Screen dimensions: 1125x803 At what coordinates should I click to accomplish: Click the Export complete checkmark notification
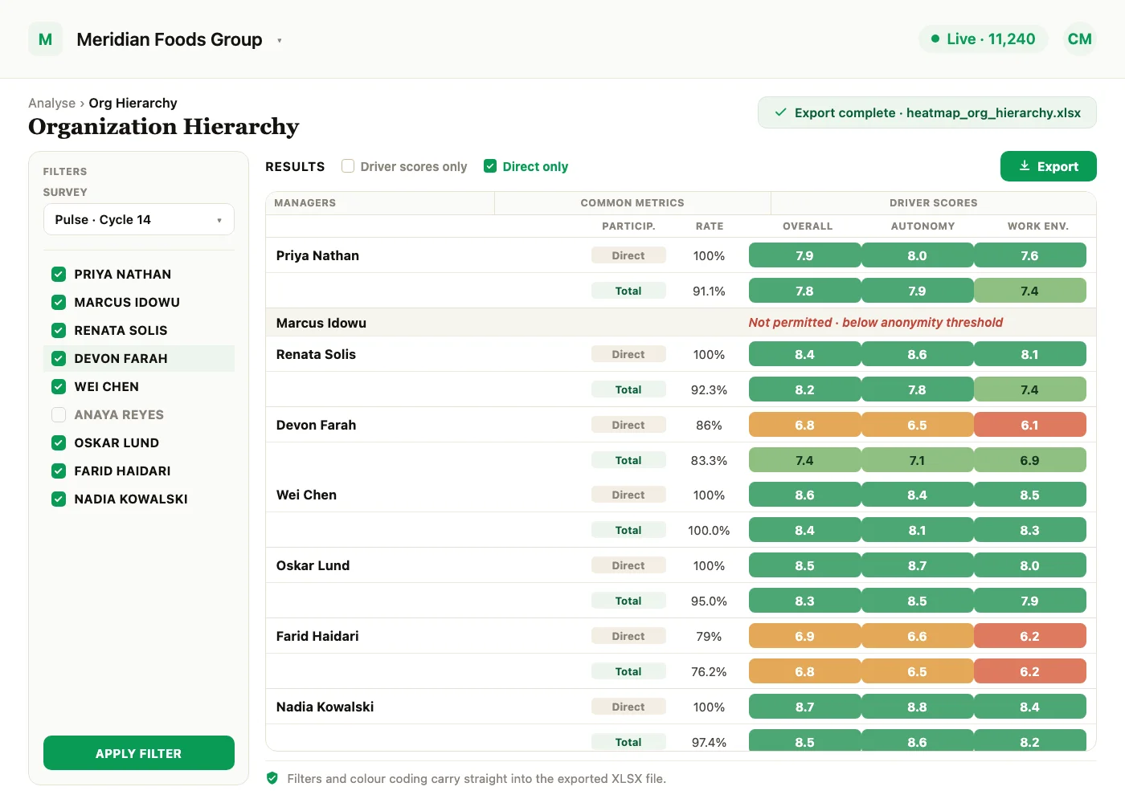point(927,113)
